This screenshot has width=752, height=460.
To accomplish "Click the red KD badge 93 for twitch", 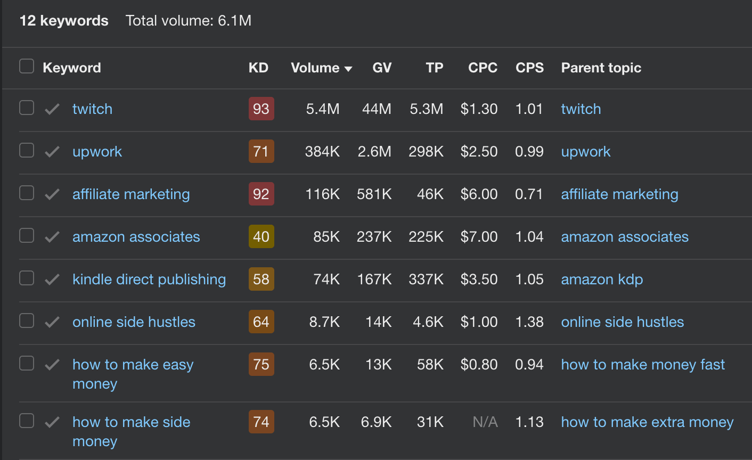I will click(261, 109).
